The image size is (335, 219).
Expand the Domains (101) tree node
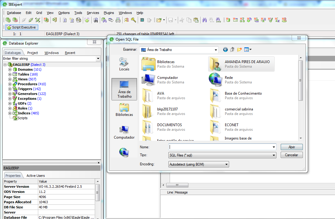[10, 69]
